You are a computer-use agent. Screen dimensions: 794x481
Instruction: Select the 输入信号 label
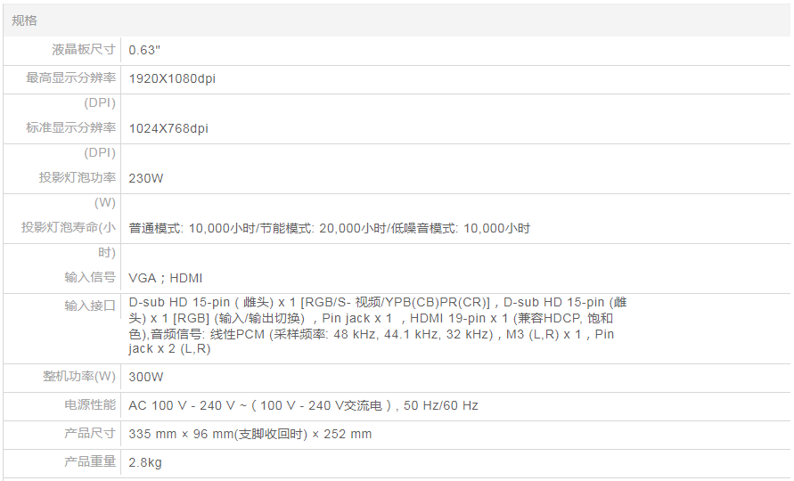tap(90, 278)
